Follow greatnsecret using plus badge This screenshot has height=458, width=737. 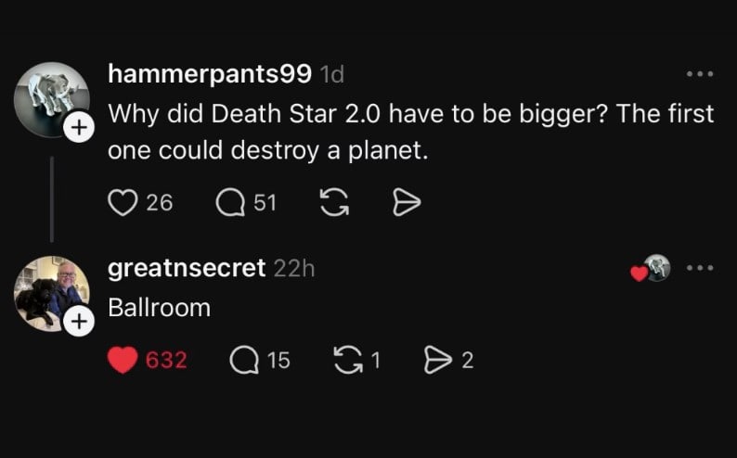point(80,322)
